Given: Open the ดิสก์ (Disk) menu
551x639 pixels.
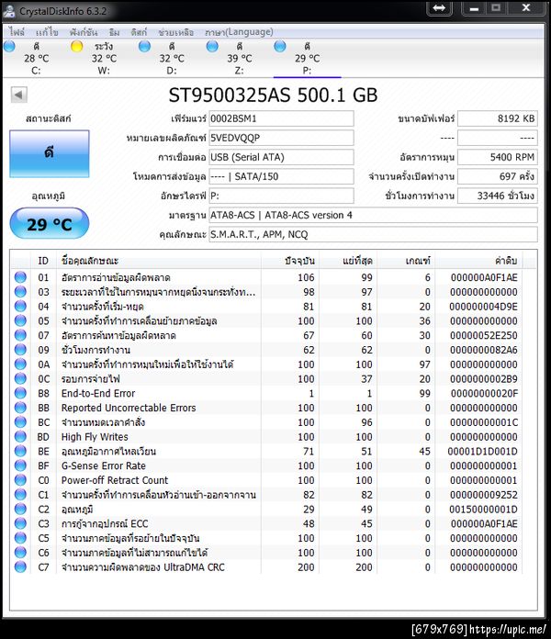Looking at the screenshot, I should tap(139, 32).
